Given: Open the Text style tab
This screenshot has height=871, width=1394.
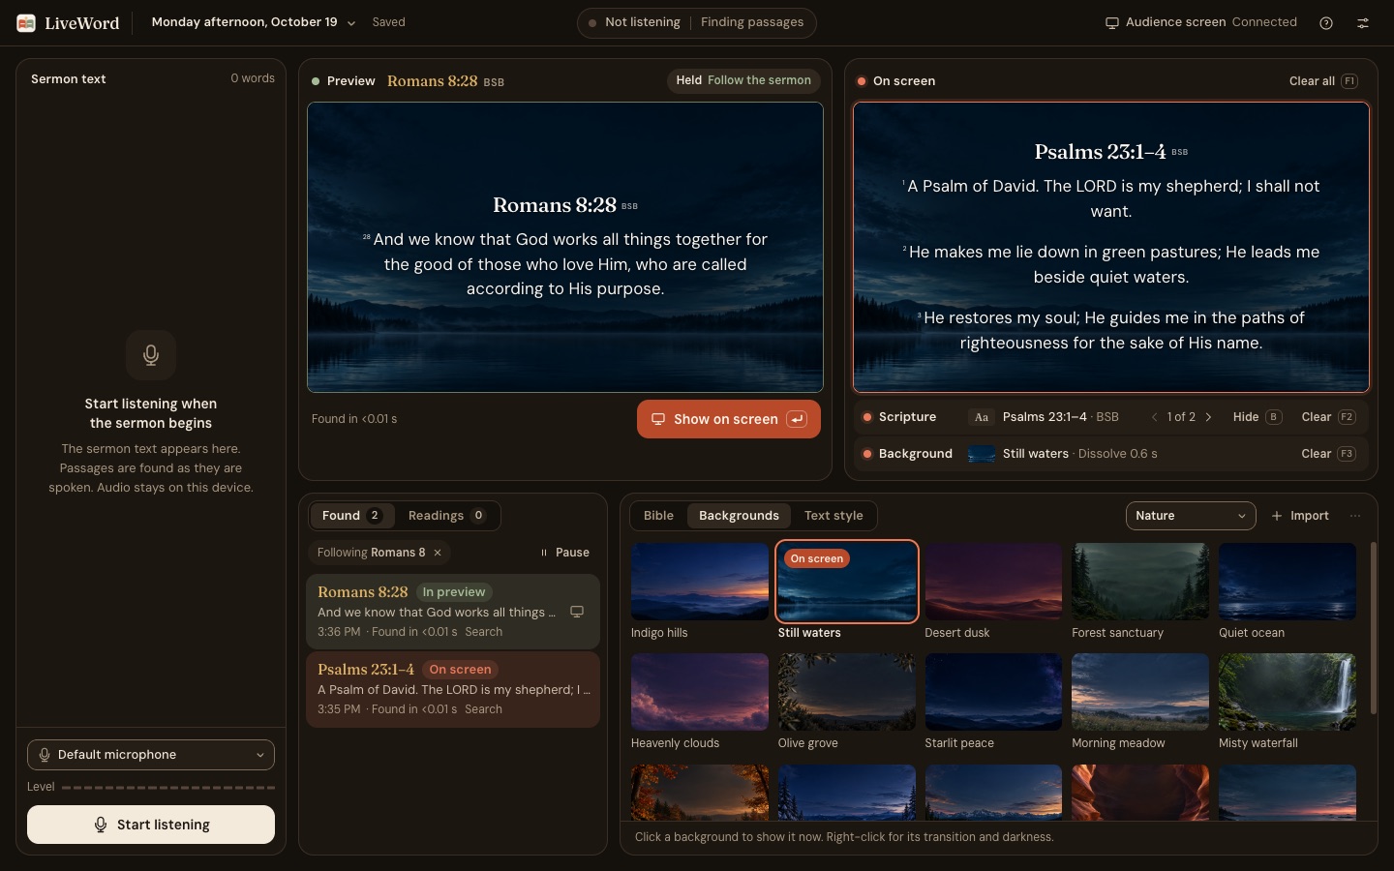Looking at the screenshot, I should (x=833, y=516).
